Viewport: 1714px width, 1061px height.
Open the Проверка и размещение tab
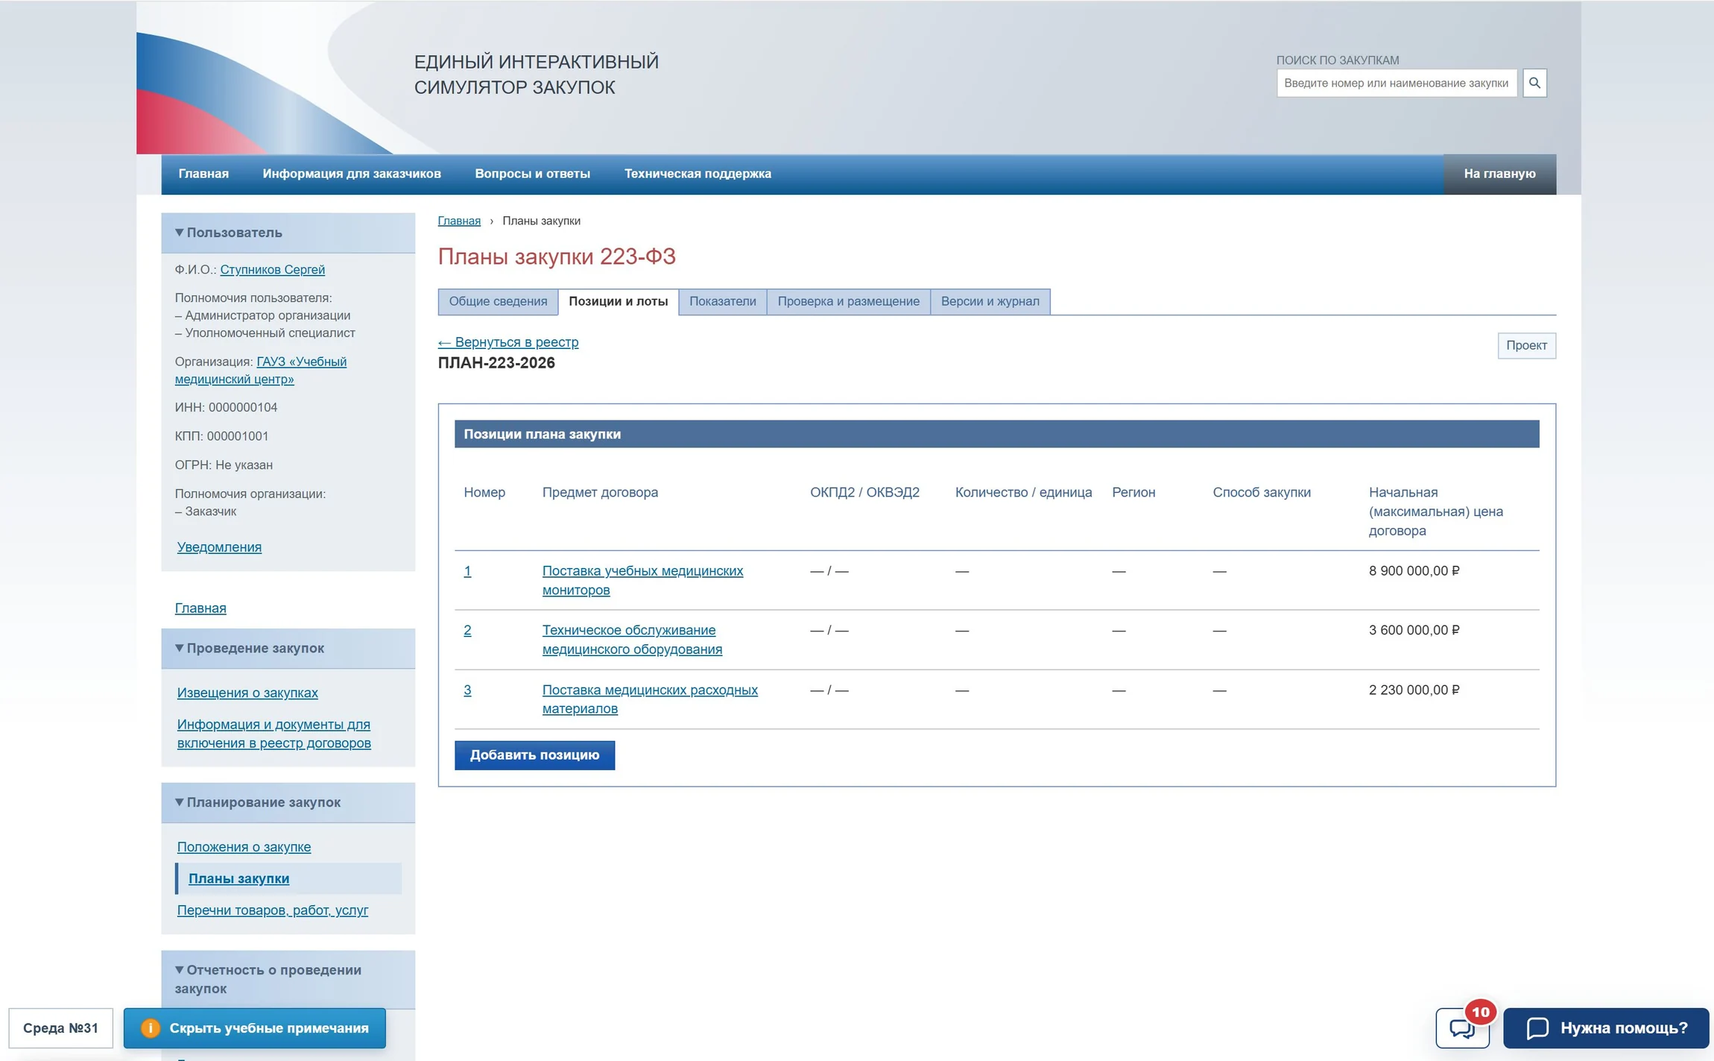(848, 301)
